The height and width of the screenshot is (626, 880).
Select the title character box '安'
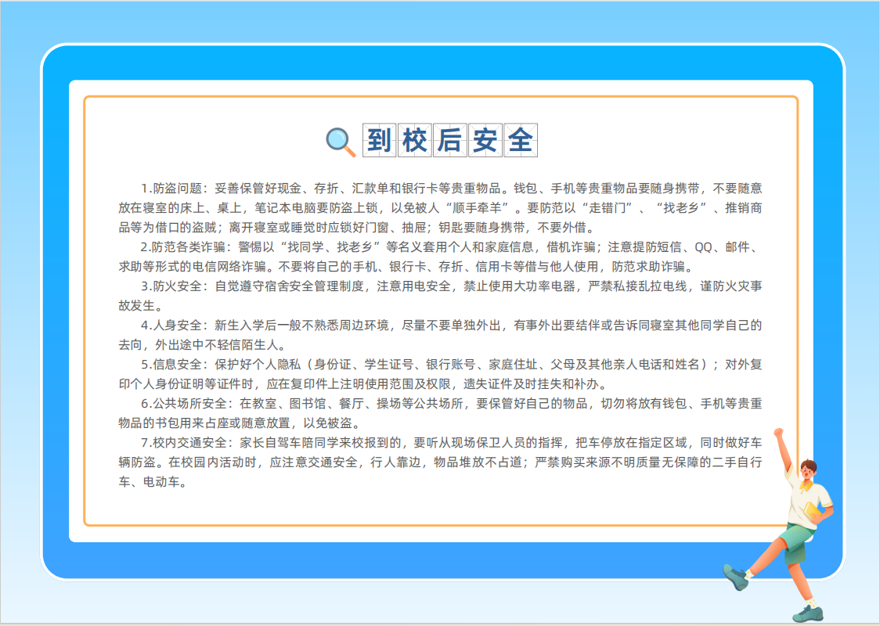click(485, 140)
